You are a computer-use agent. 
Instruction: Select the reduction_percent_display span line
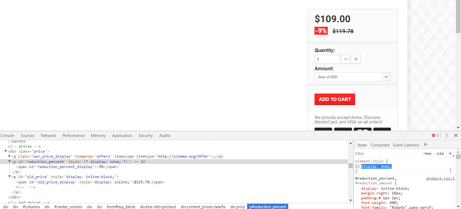tap(67, 167)
